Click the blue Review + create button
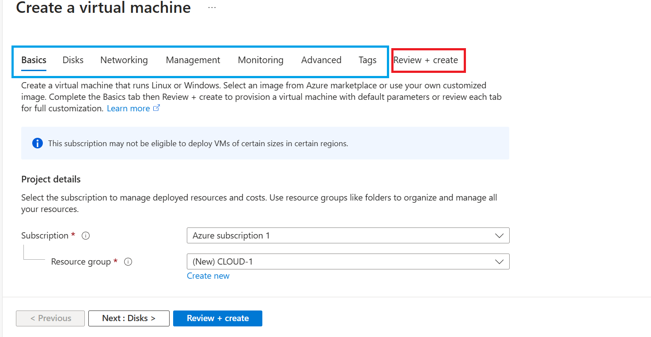Image resolution: width=651 pixels, height=337 pixels. click(218, 318)
